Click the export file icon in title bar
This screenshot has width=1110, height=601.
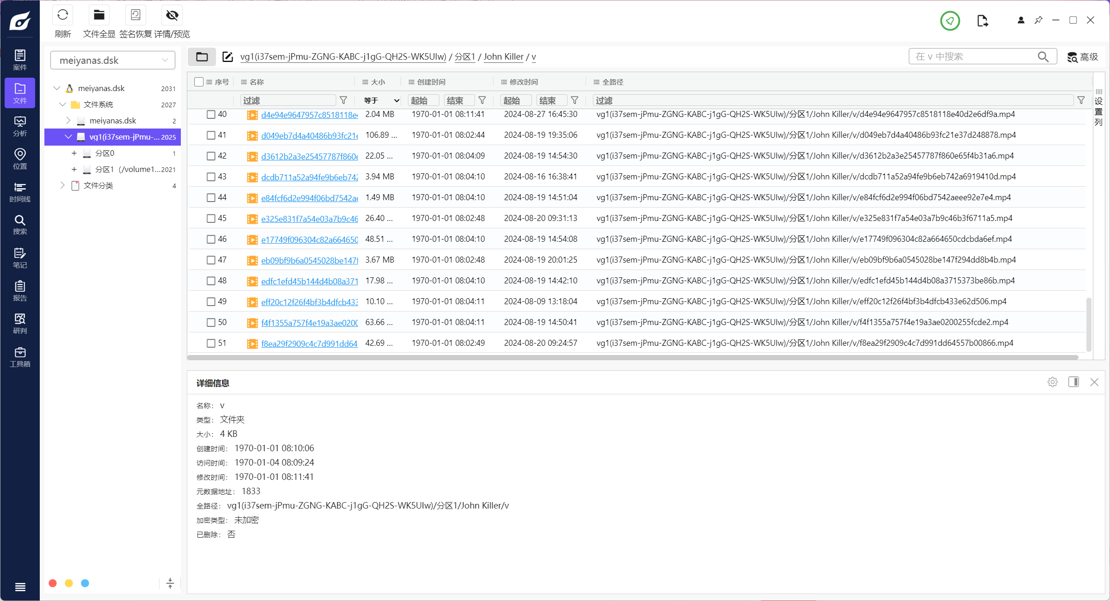982,21
